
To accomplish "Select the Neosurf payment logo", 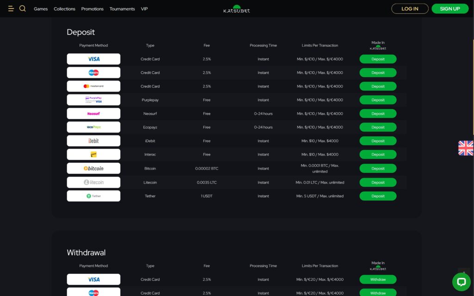I will 94,113.
